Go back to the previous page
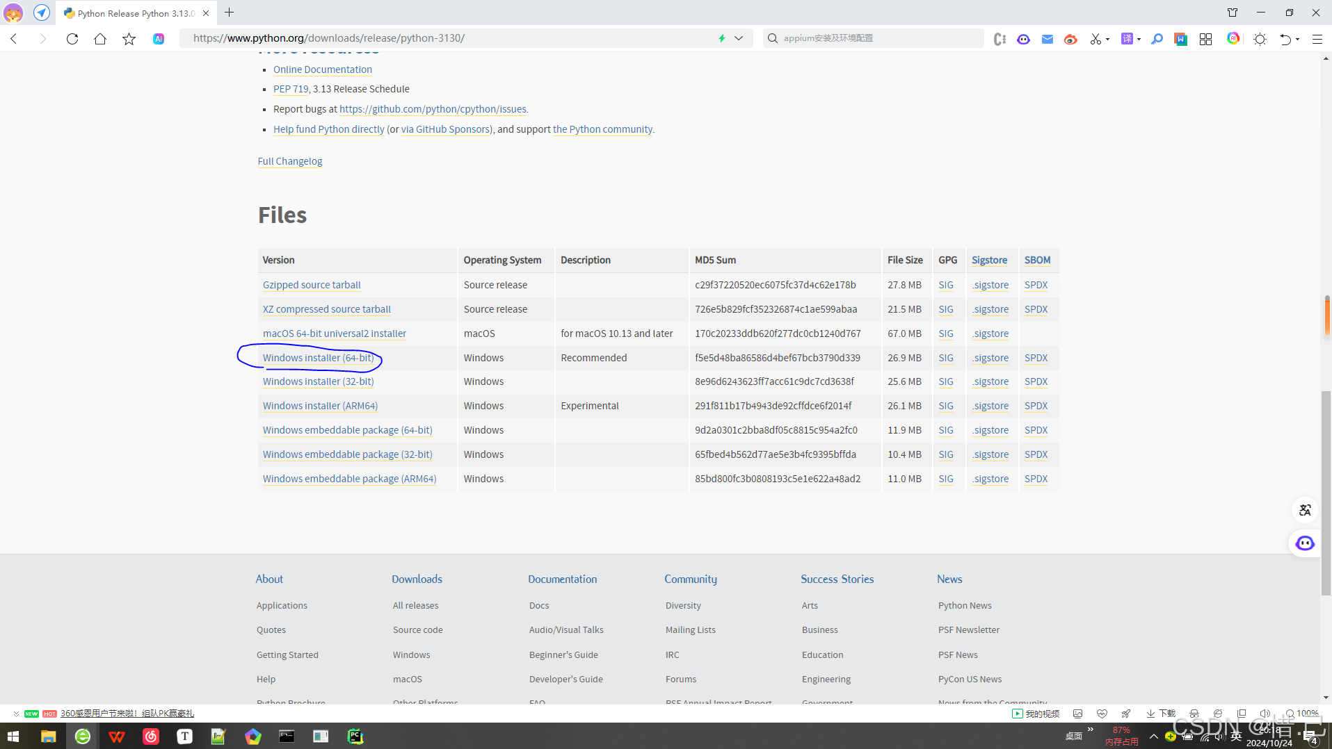The width and height of the screenshot is (1332, 749). (14, 39)
